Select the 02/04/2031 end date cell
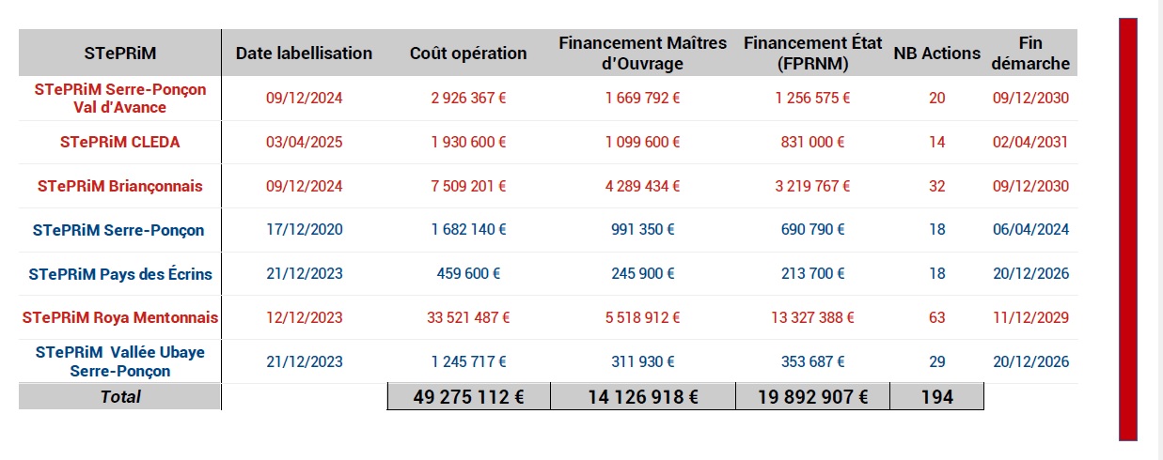 coord(1030,143)
